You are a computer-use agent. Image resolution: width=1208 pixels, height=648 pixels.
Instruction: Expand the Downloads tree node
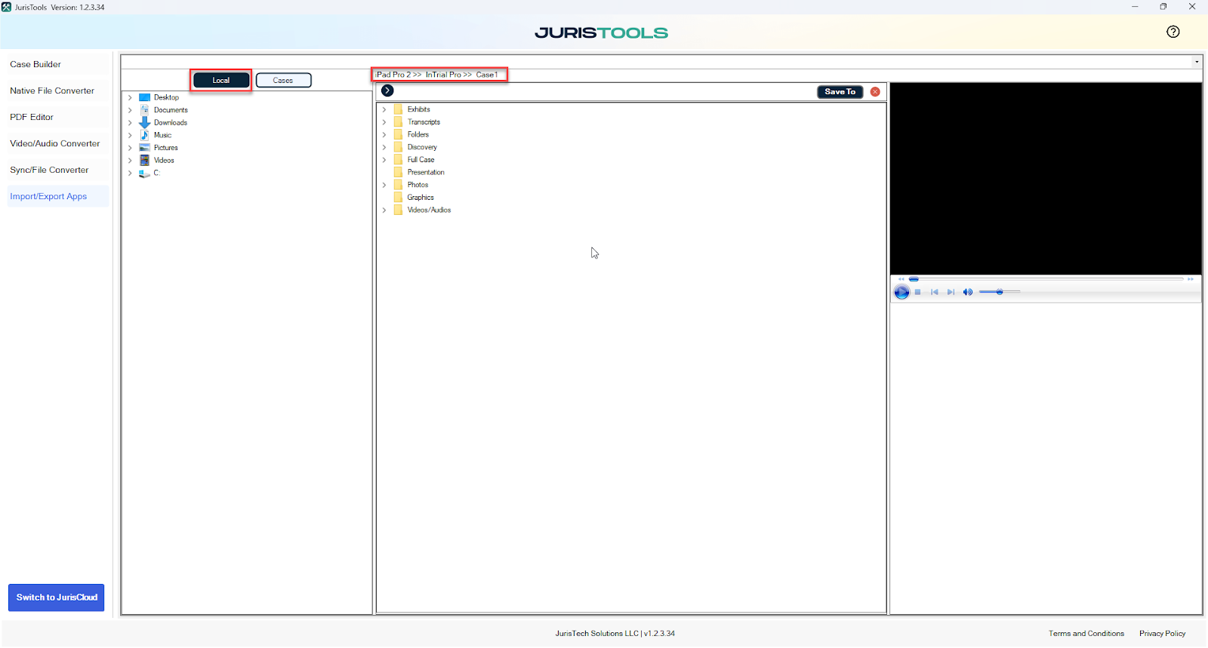coord(130,122)
